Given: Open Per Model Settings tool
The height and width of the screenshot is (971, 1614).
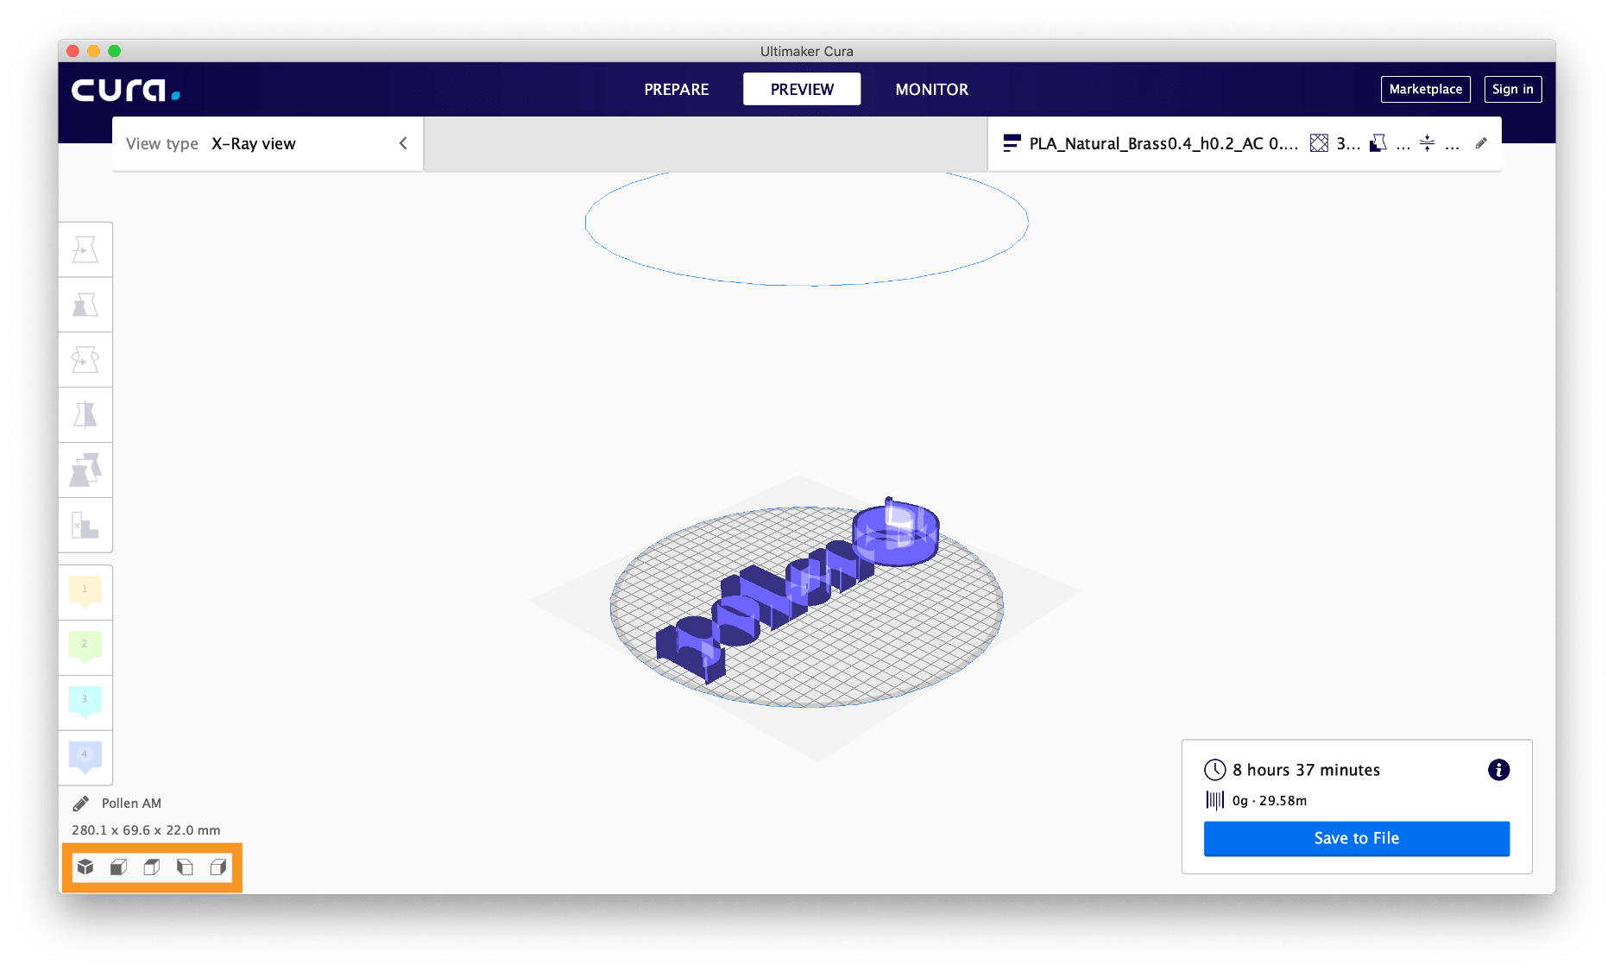Looking at the screenshot, I should (x=85, y=470).
